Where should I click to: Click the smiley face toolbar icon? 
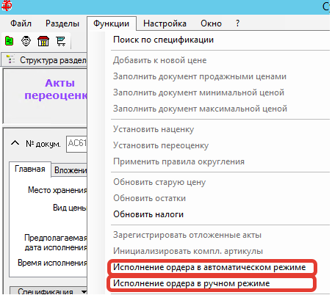pos(26,41)
